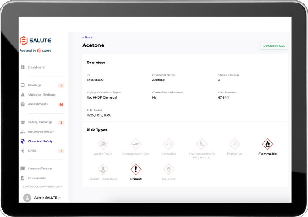Open the Dashboard menu item
The image size is (308, 217).
(36, 67)
